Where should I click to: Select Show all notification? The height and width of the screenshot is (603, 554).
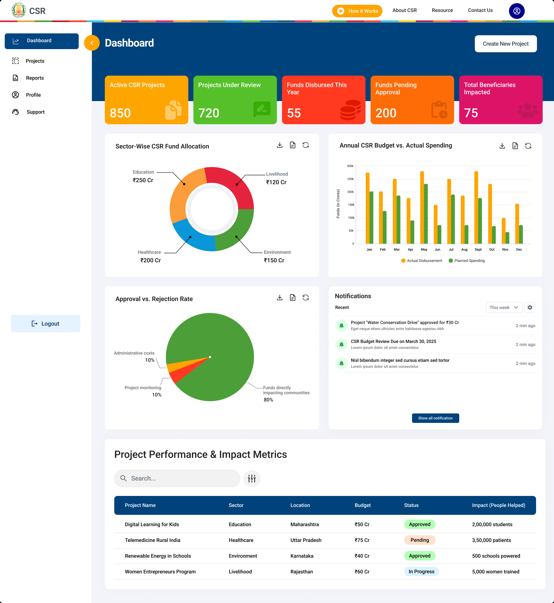[435, 418]
